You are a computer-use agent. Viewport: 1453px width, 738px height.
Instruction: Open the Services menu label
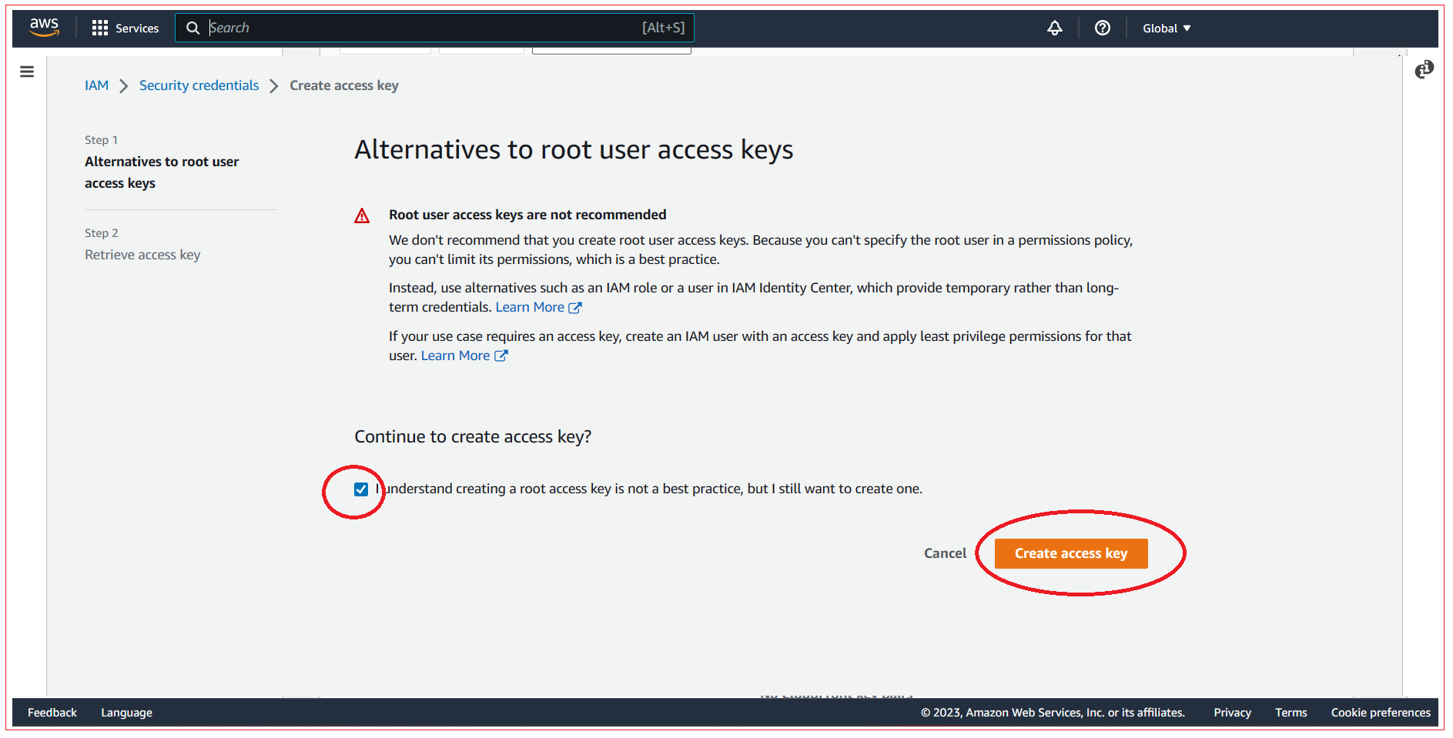point(137,28)
